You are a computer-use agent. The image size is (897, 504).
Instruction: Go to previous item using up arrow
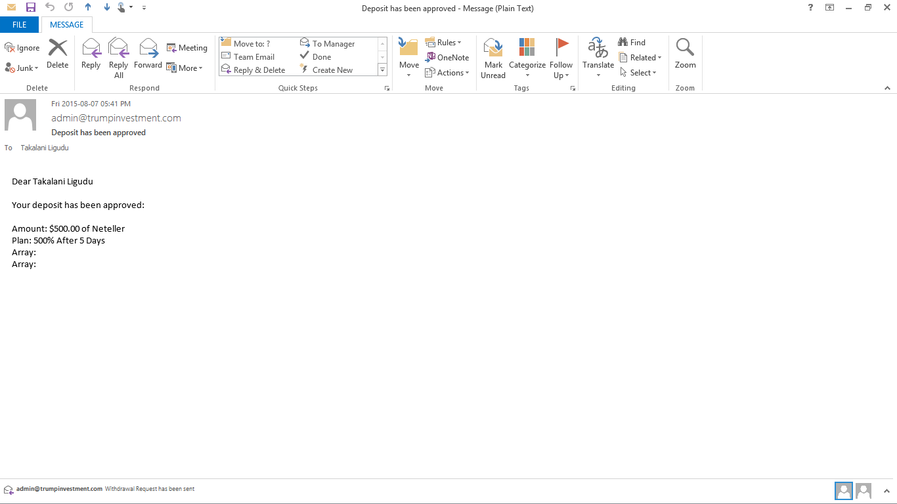88,7
